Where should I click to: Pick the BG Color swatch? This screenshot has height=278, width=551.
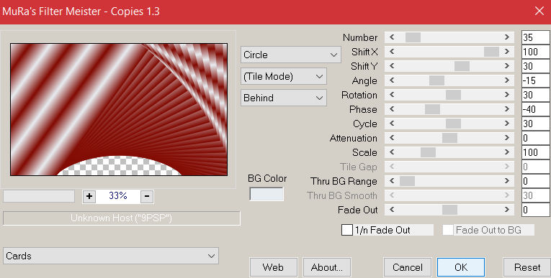(266, 194)
